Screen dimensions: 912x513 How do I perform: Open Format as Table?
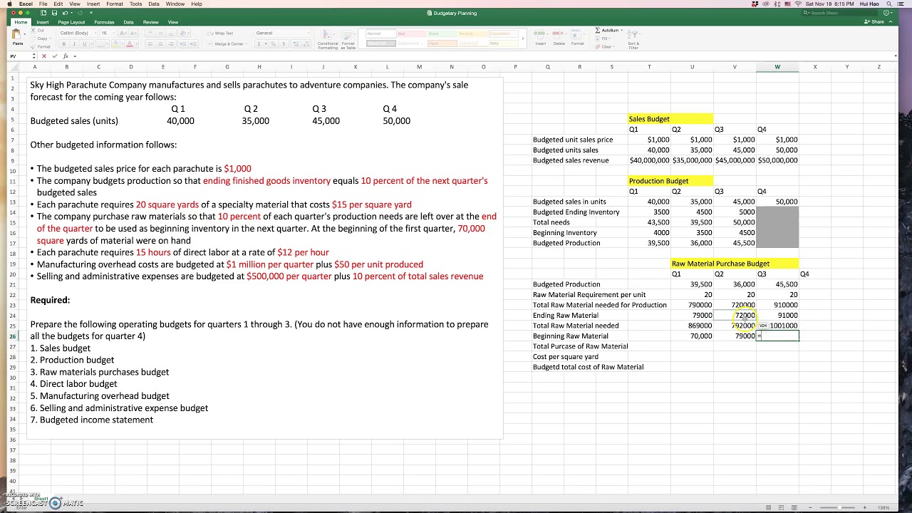point(348,40)
